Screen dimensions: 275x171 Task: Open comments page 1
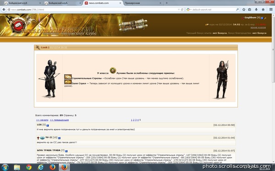coord(132,120)
